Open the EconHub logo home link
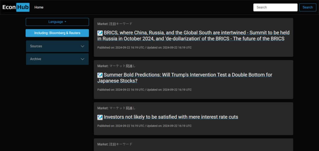Screen dimensions: 319x151 [x=16, y=7]
